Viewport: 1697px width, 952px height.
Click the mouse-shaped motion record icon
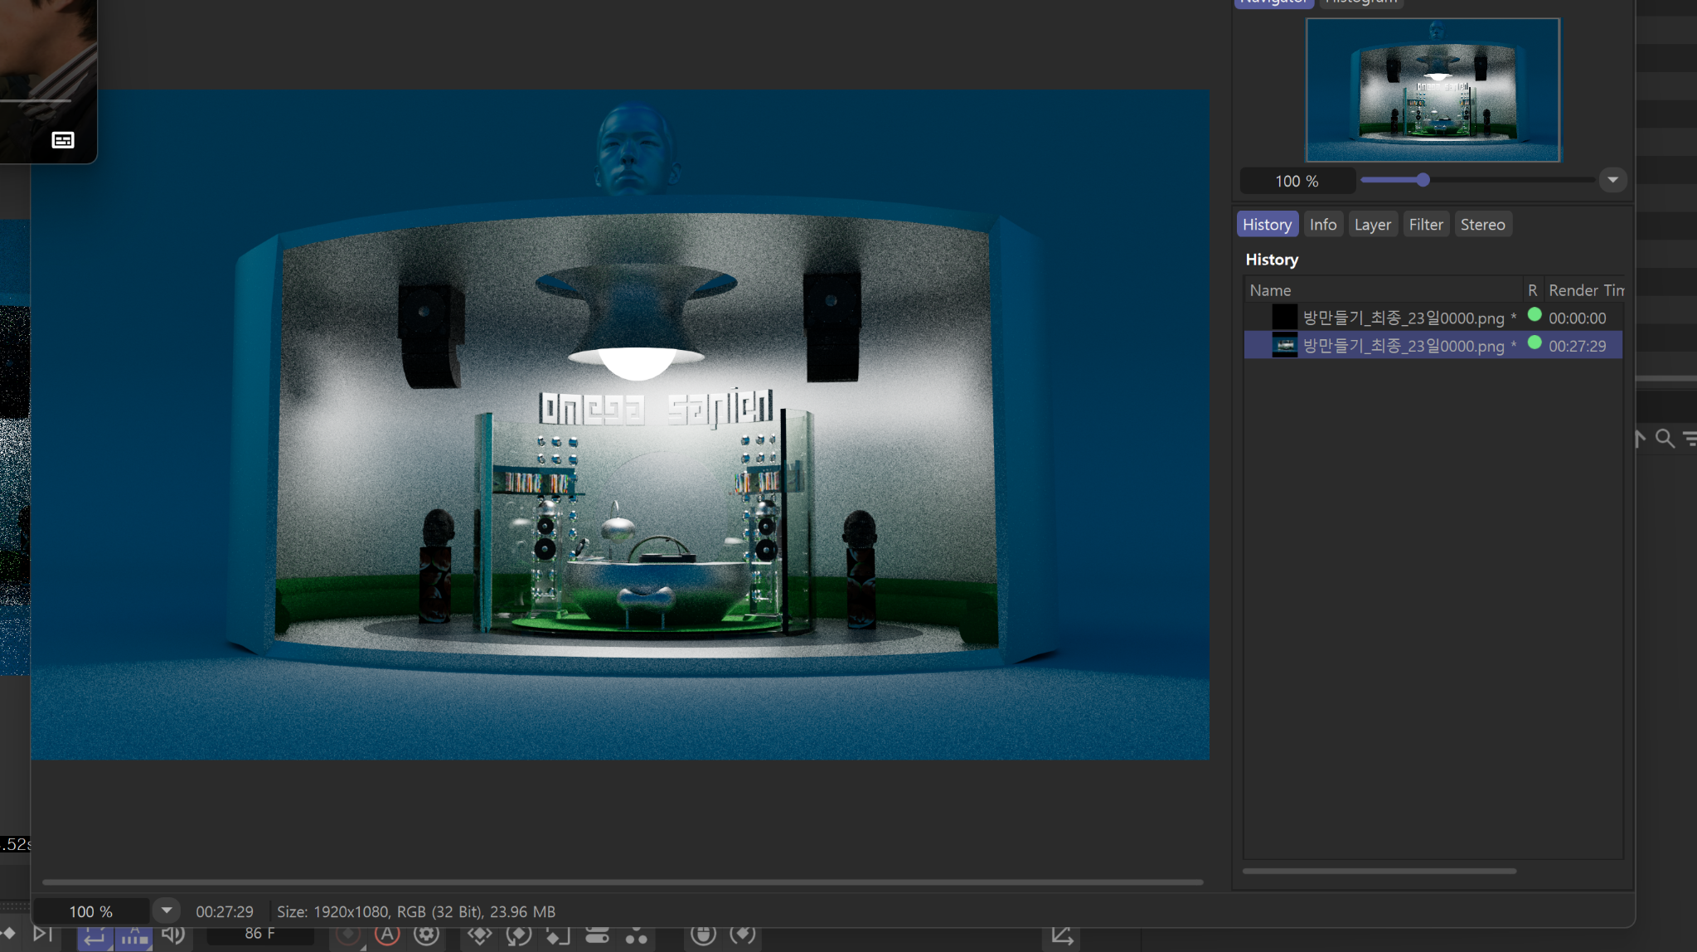point(703,935)
